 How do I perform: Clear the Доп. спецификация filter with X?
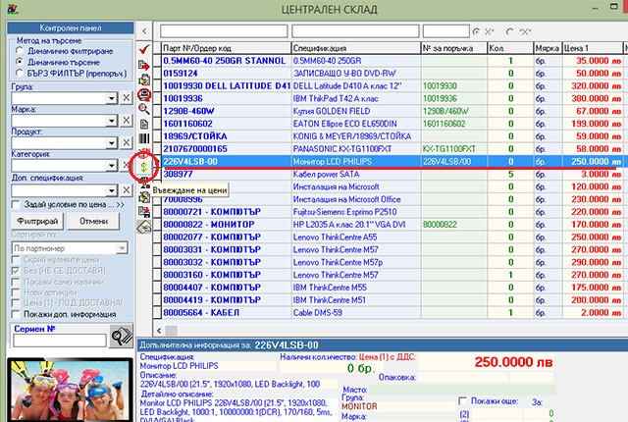127,190
